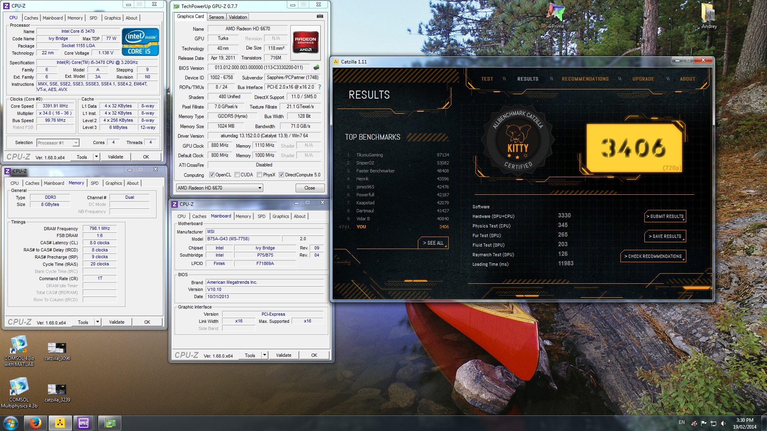This screenshot has height=431, width=767.
Task: Open the Recommendations section in Catzilla
Action: tap(585, 79)
